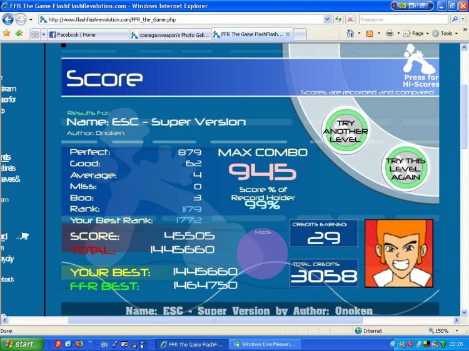Click the Home page icon
This screenshot has width=469, height=351.
click(350, 33)
